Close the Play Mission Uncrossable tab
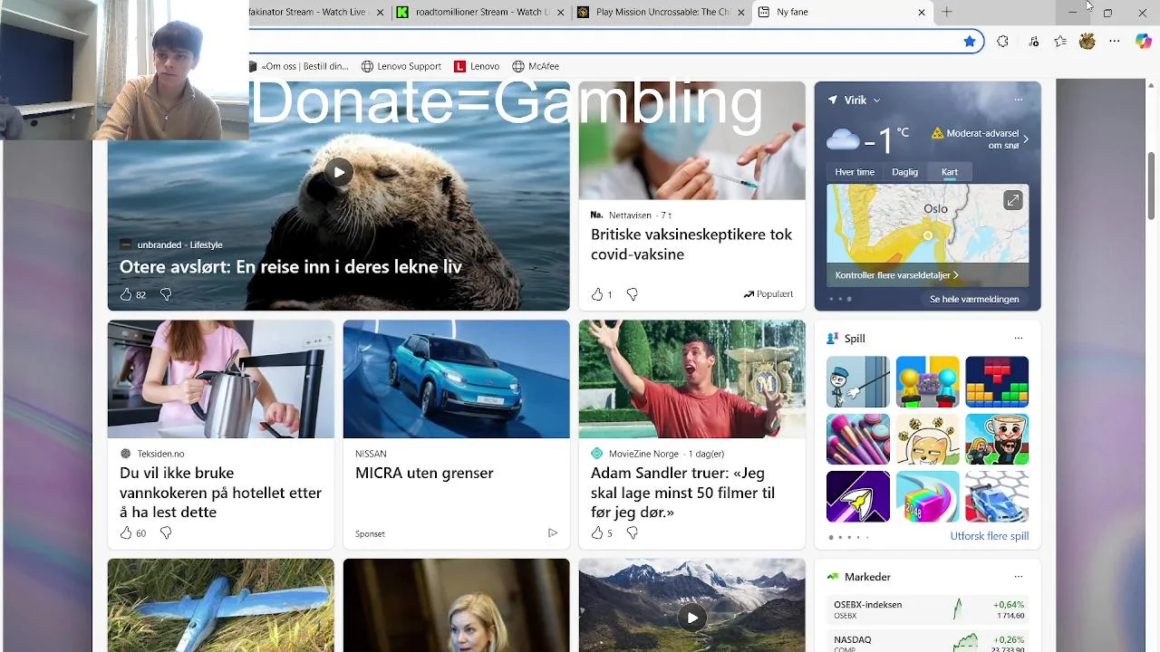The width and height of the screenshot is (1160, 652). [742, 12]
